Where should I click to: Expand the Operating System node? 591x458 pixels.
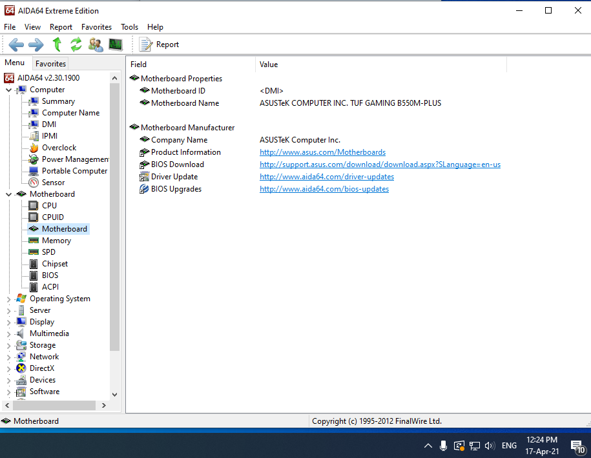[x=8, y=299]
